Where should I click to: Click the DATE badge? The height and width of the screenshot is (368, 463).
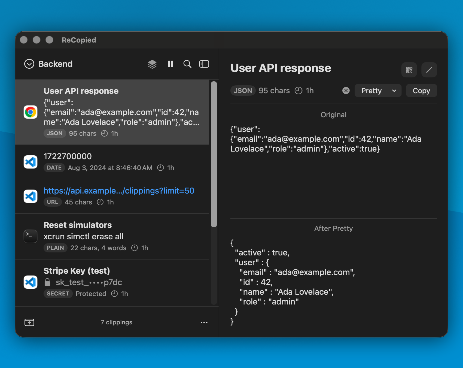point(54,168)
